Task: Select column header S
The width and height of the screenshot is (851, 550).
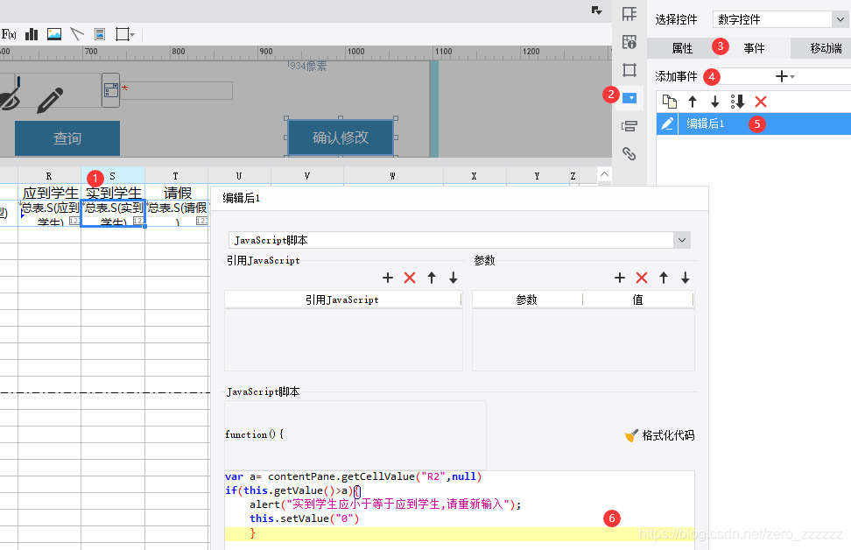Action: click(113, 176)
